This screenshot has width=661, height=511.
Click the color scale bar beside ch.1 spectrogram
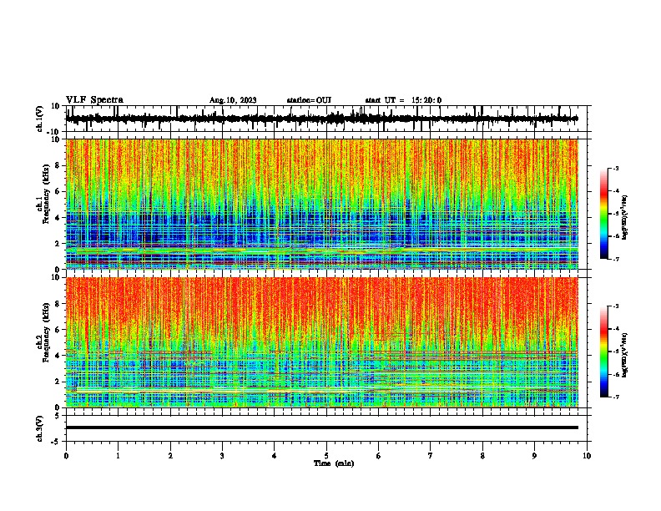603,214
